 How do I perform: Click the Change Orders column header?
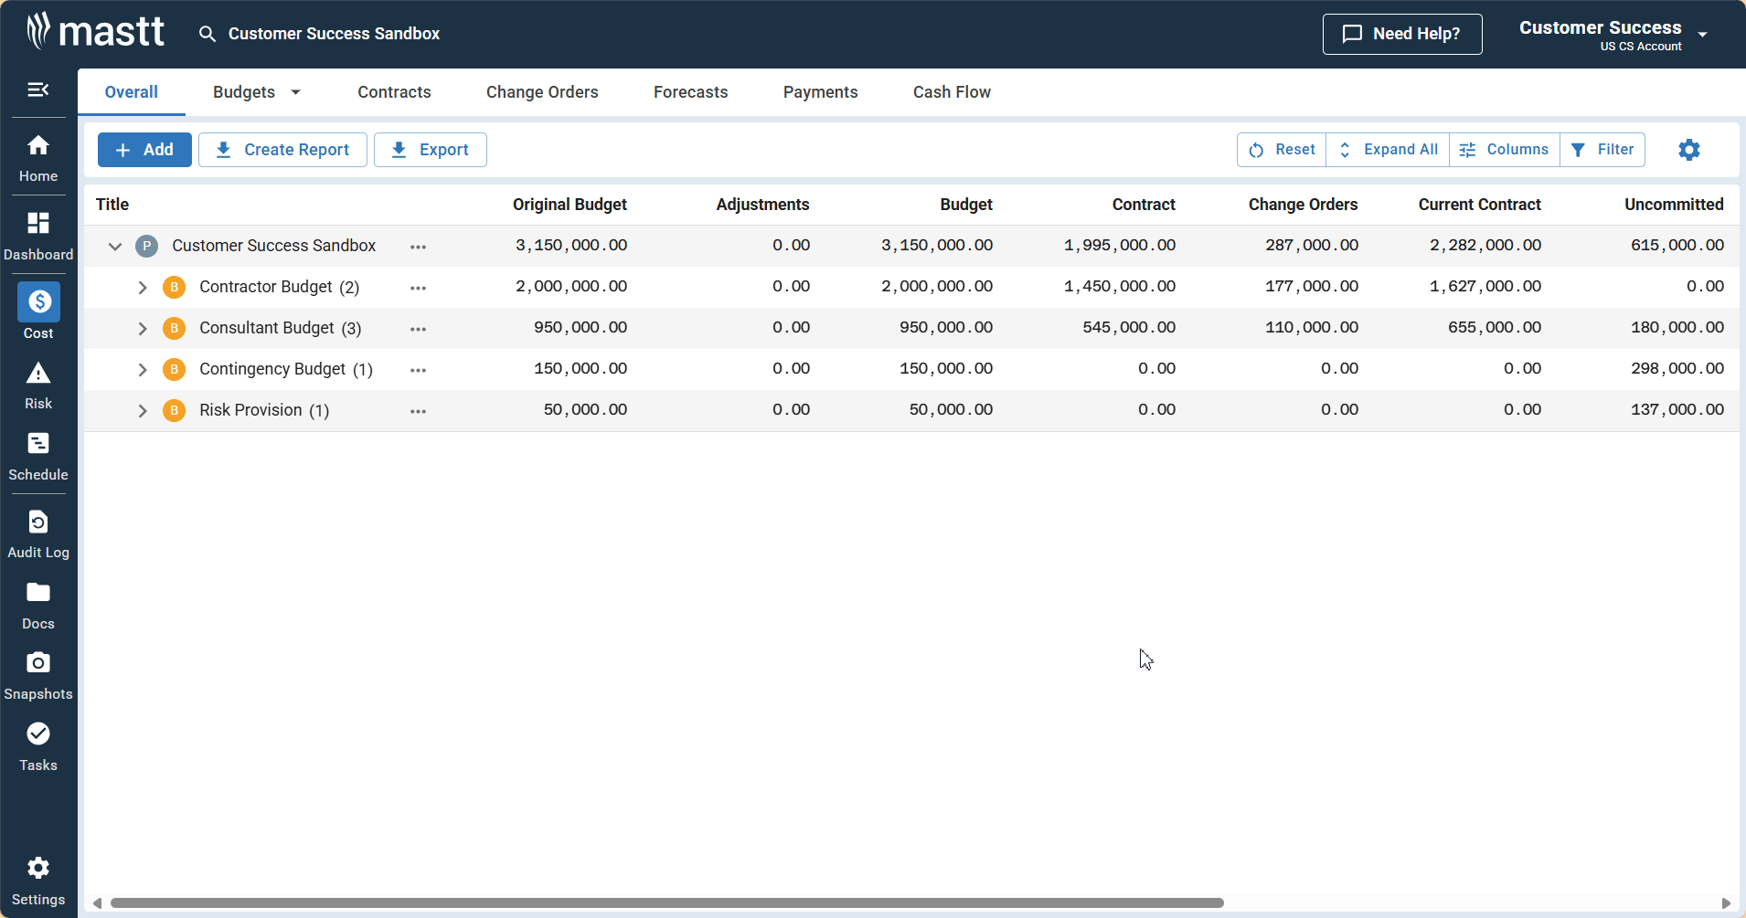1303,205
